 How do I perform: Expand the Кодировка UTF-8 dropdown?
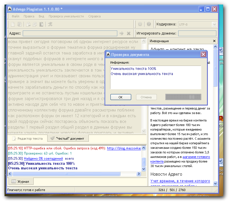tap(214, 25)
